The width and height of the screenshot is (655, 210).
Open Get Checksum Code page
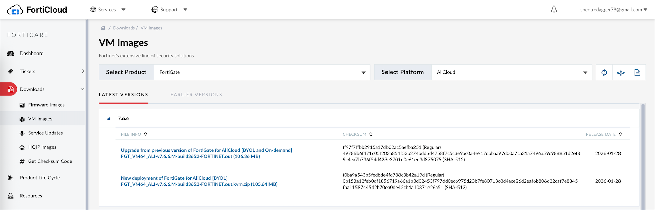tap(50, 161)
